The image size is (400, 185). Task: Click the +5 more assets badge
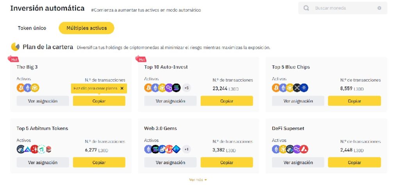pos(186,88)
